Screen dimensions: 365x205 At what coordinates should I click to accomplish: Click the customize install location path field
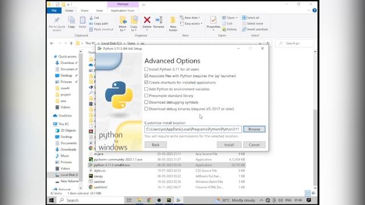tap(193, 129)
